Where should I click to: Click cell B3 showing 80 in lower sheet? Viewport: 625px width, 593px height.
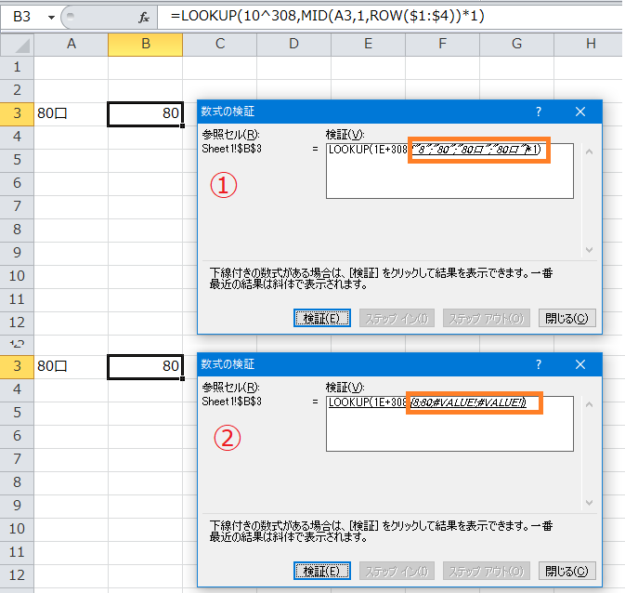(146, 366)
